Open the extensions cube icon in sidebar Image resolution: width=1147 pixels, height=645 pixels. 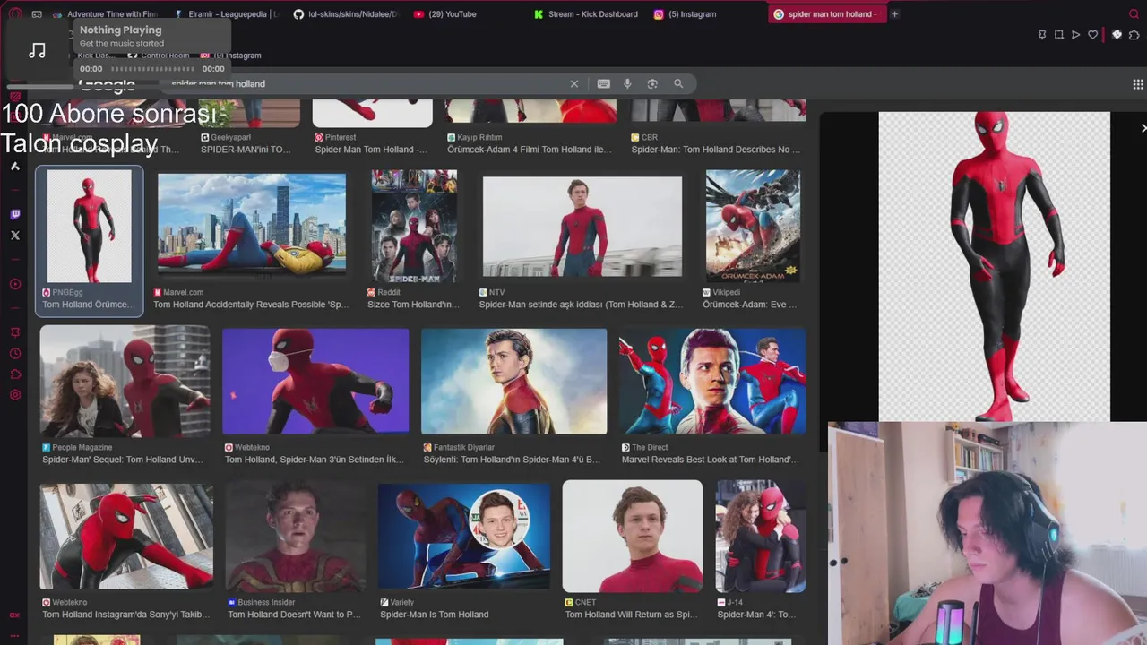tap(14, 374)
